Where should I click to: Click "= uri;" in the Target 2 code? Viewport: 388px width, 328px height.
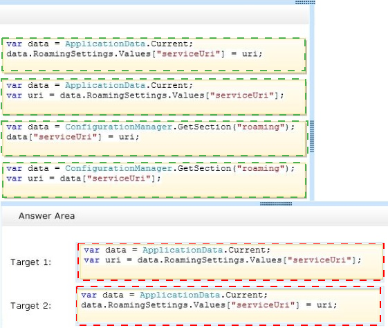click(x=322, y=305)
